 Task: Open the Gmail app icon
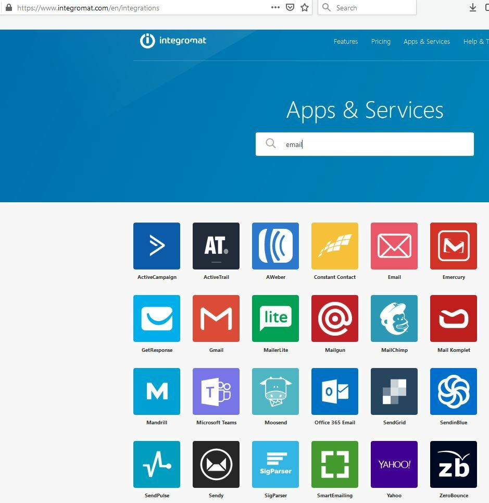(216, 318)
